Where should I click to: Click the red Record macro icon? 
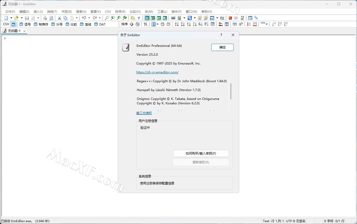[x=230, y=18]
